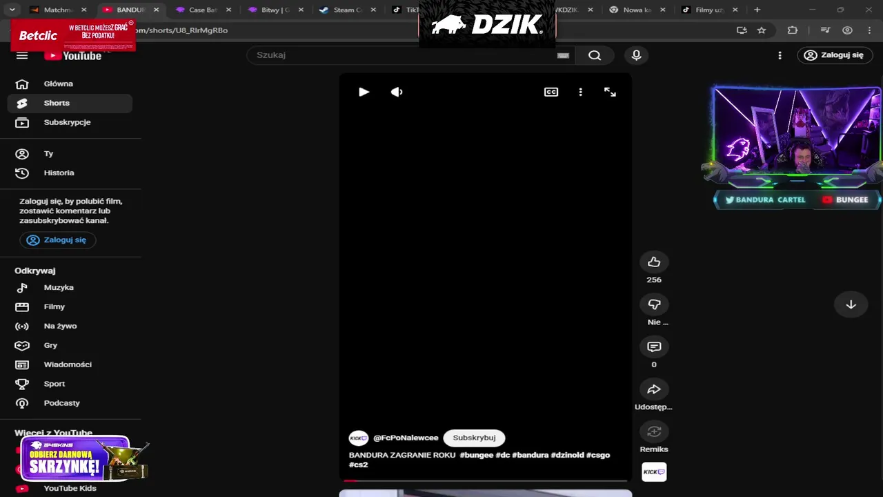Open the YouTube settings three-dot menu
This screenshot has height=497, width=883.
[x=780, y=55]
